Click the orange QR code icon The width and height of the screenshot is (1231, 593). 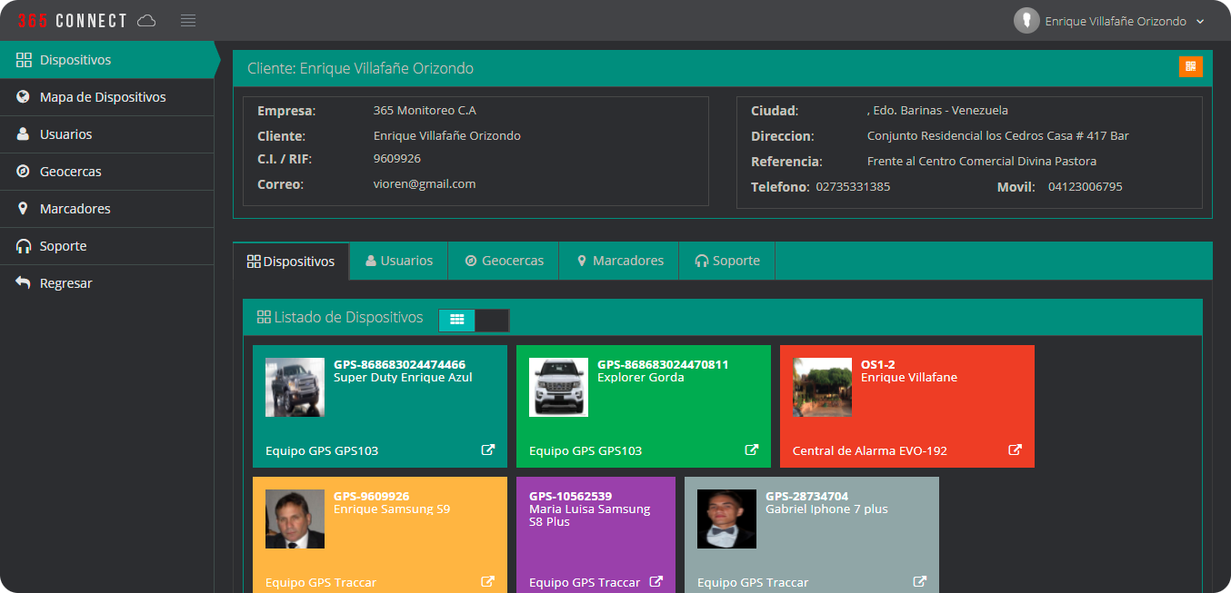pos(1190,66)
